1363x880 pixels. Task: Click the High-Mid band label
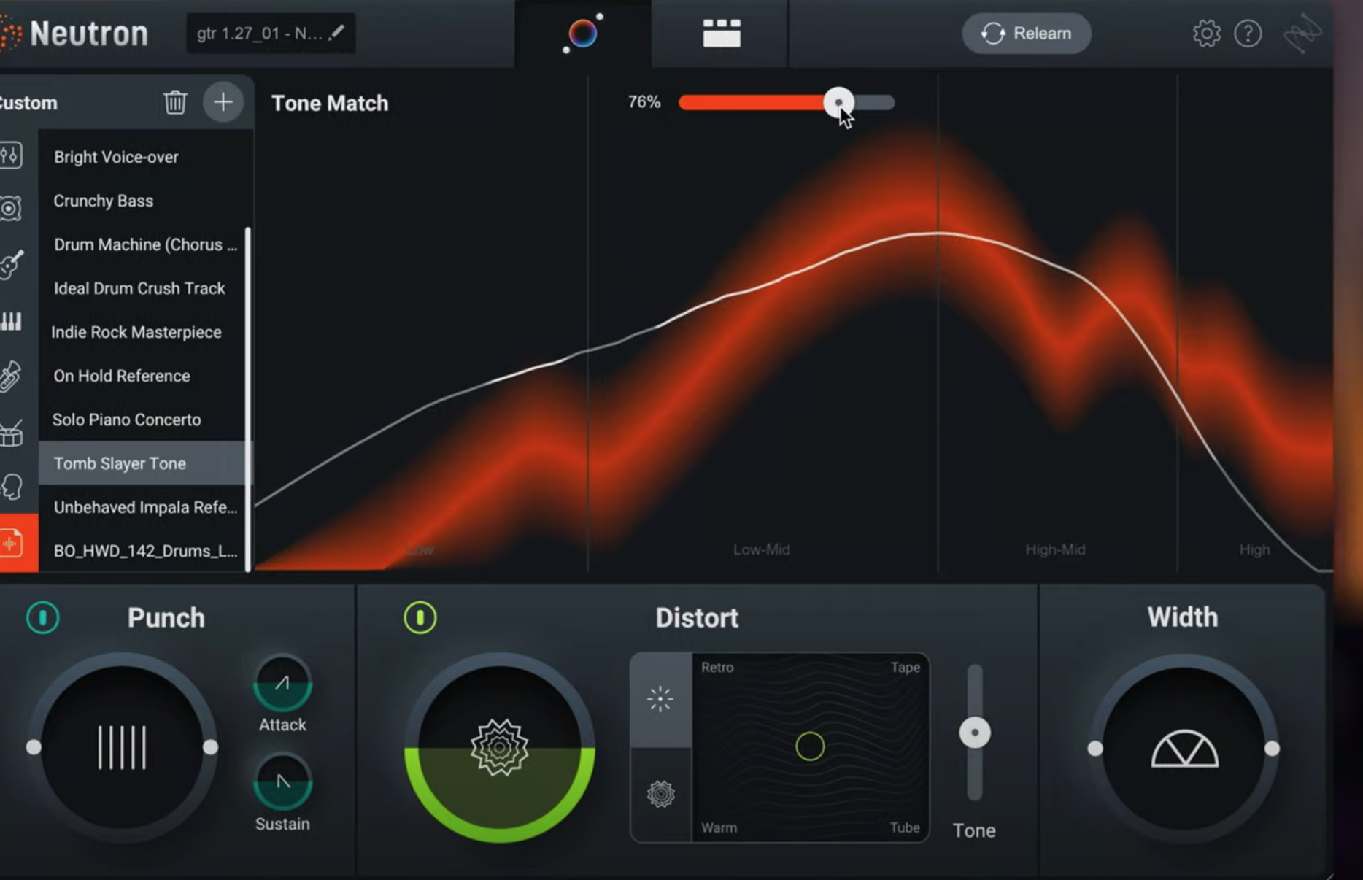[1055, 549]
